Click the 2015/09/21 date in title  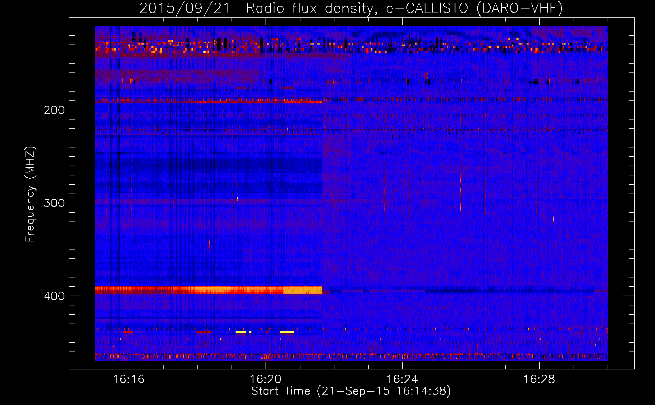tap(184, 8)
